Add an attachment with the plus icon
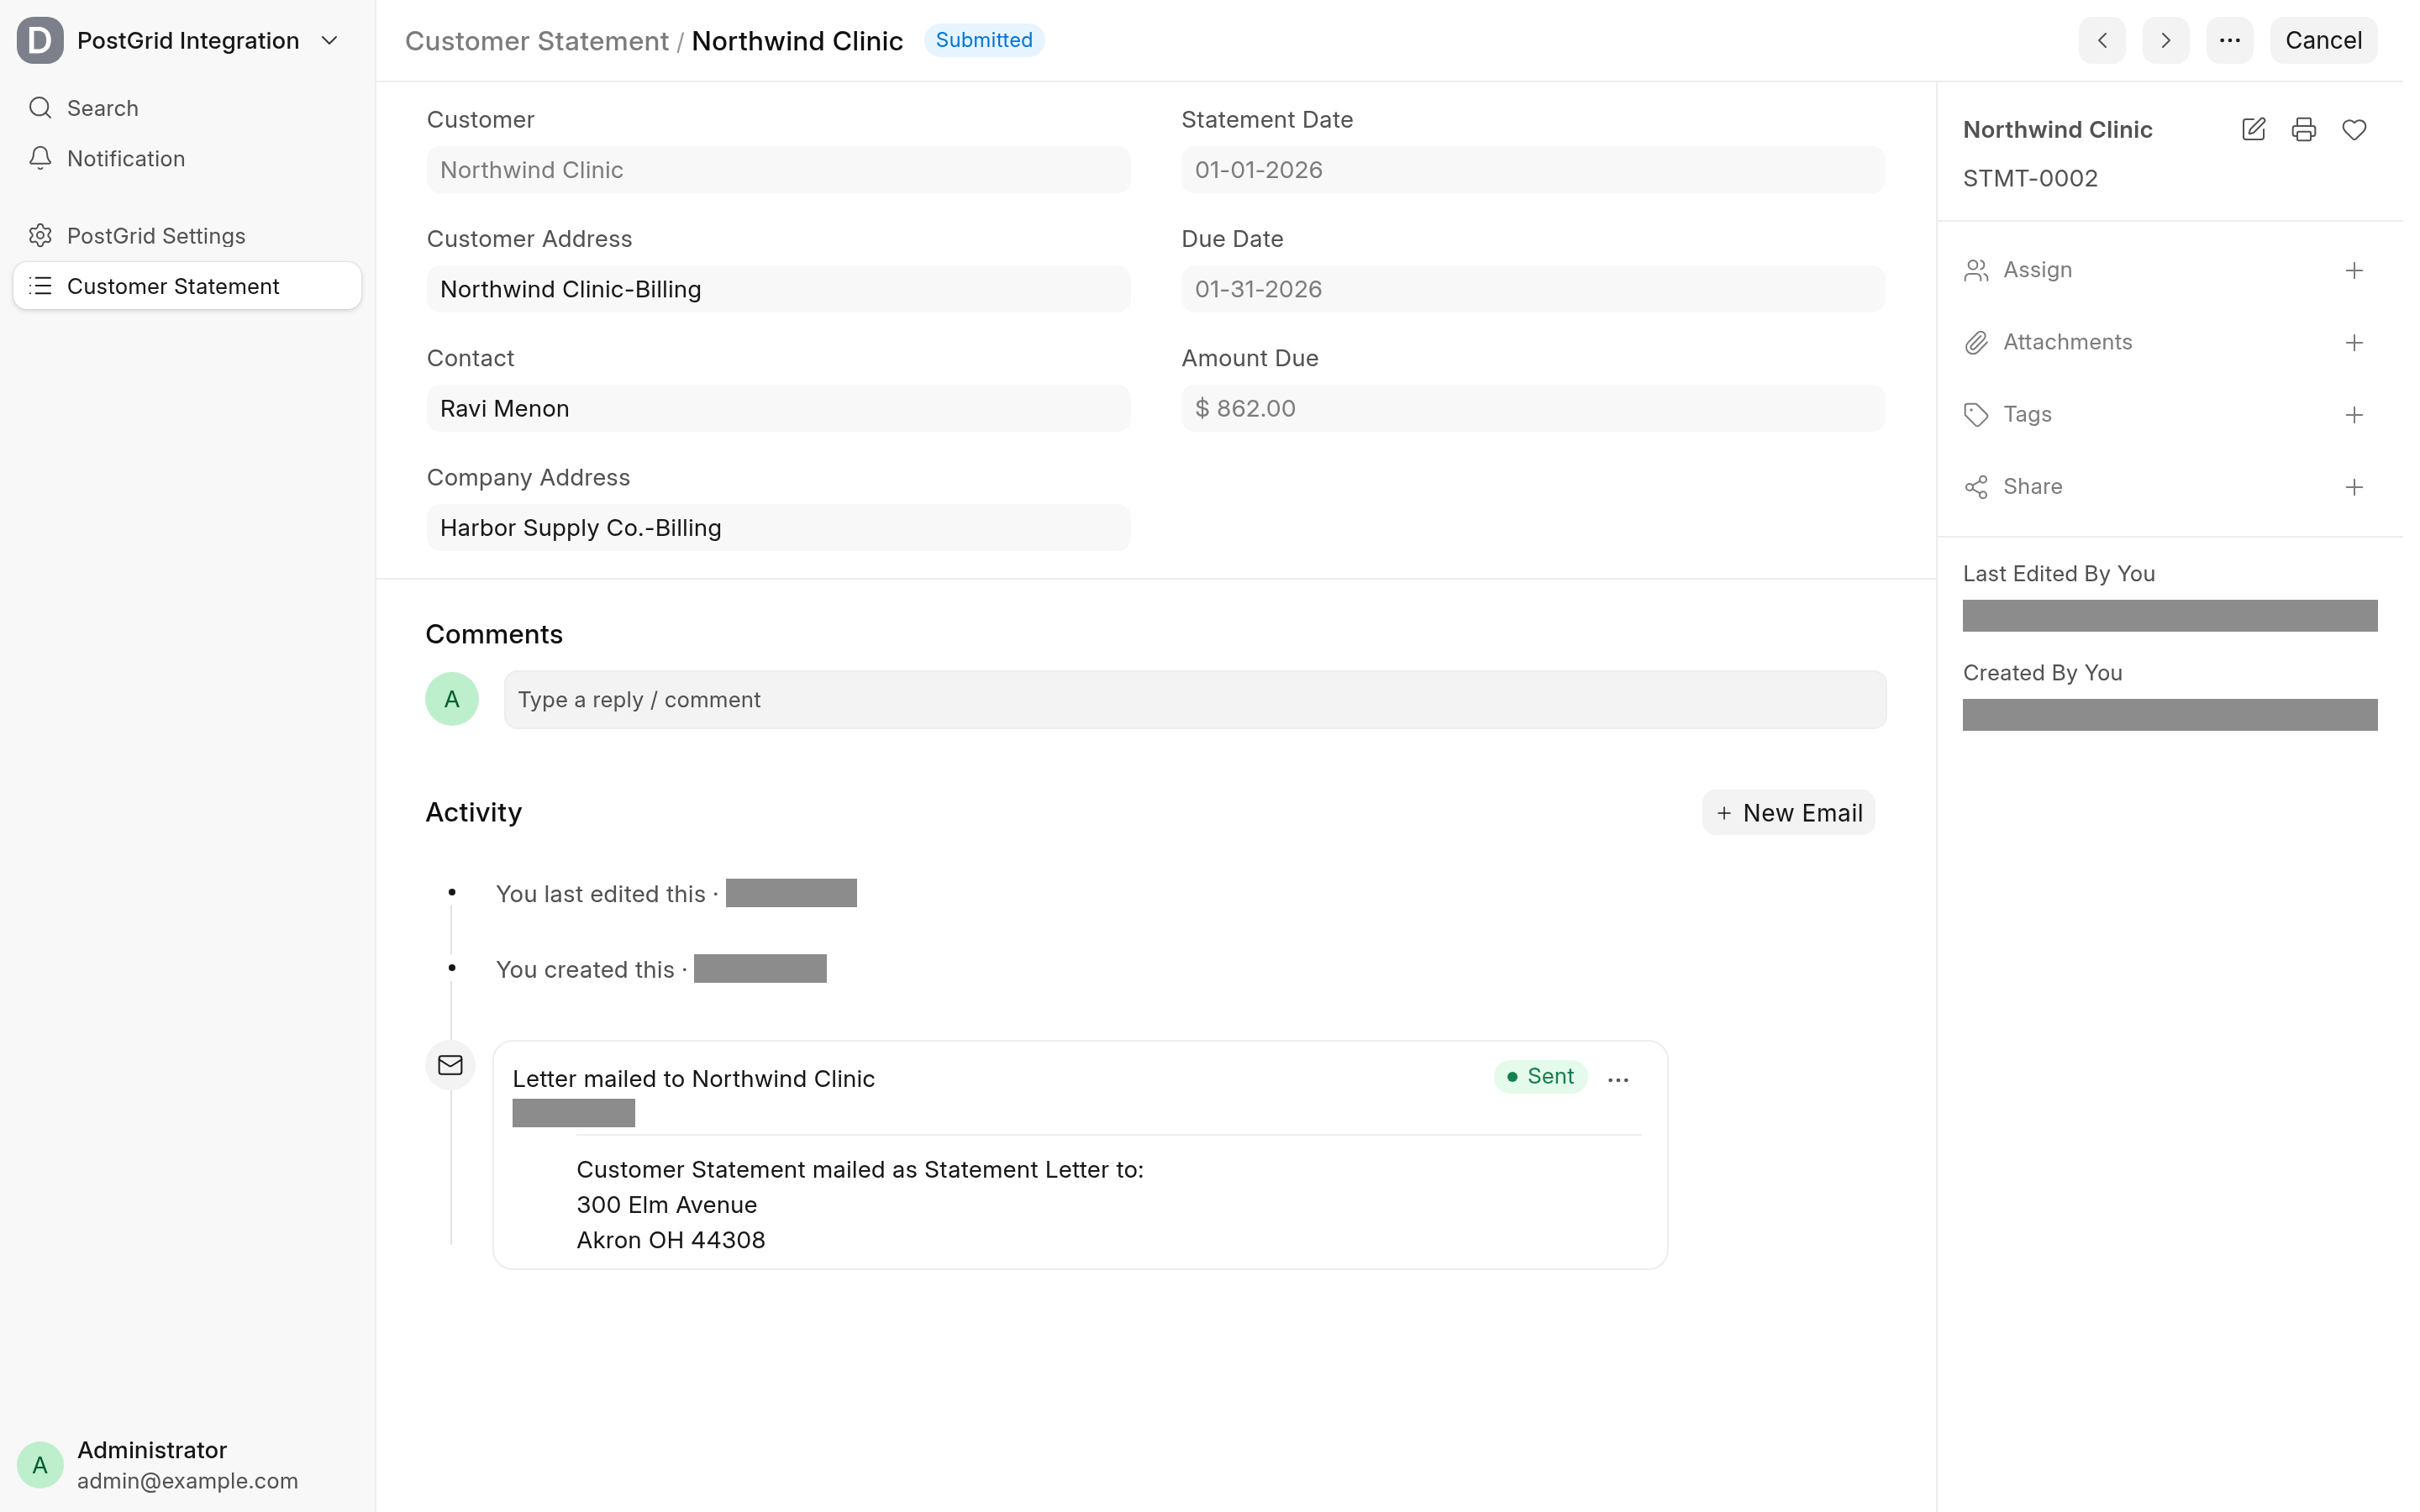 (2354, 342)
